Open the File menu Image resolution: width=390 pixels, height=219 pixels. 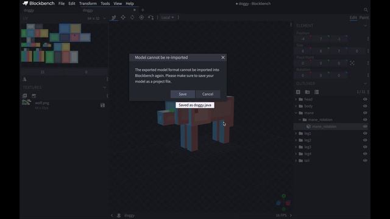[62, 4]
